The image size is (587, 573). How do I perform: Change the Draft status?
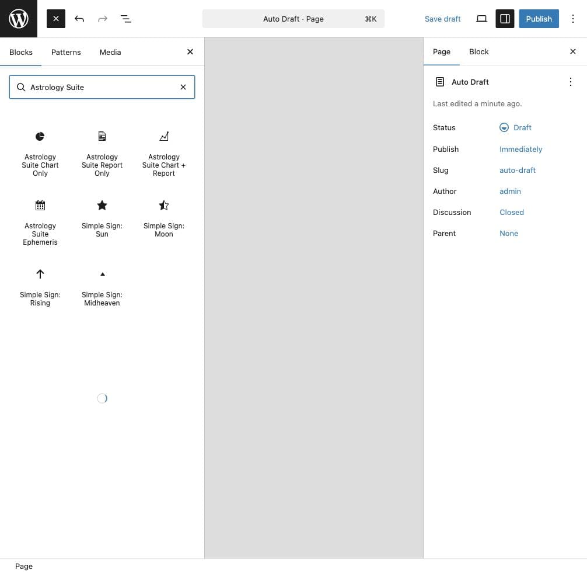515,127
